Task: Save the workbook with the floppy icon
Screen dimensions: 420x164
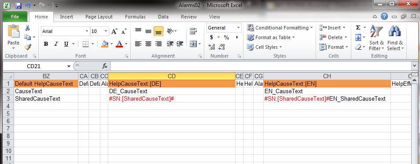Action: coord(18,5)
